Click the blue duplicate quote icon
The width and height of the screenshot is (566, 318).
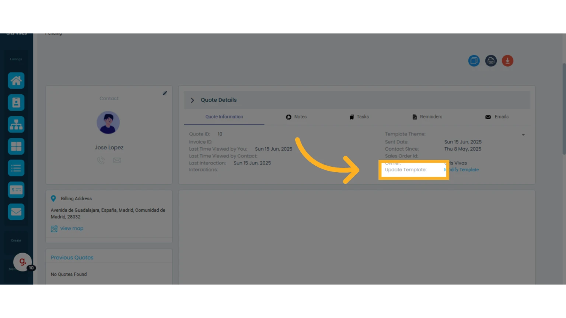tap(474, 61)
